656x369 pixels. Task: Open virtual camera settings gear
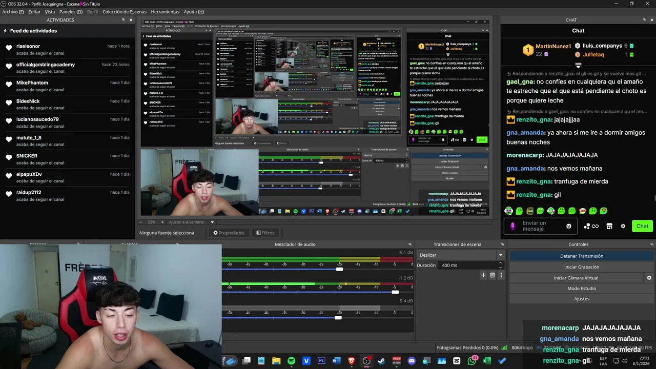649,278
